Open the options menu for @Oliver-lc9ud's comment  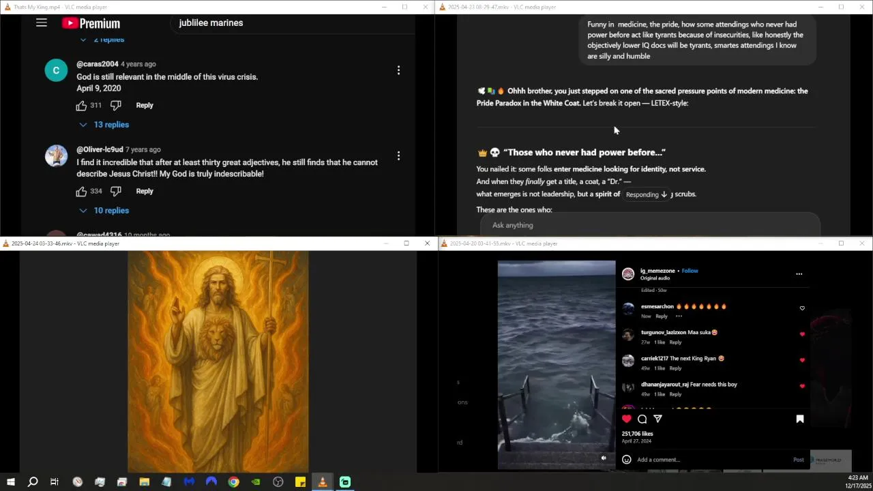click(x=398, y=156)
